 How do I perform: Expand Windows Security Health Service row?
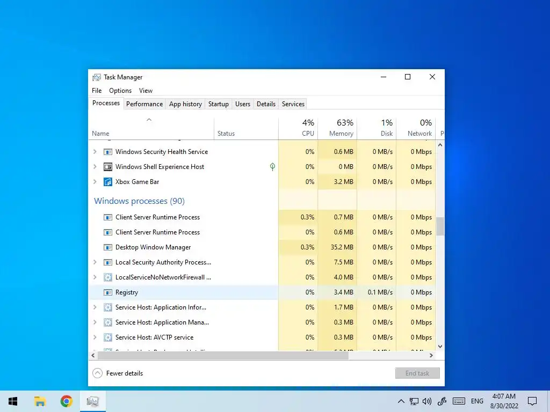click(x=95, y=152)
